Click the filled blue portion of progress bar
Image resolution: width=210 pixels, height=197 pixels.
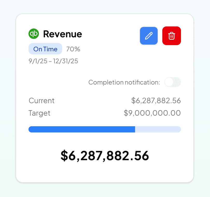(x=82, y=129)
